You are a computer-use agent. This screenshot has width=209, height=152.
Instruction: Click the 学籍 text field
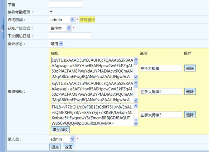66,4
